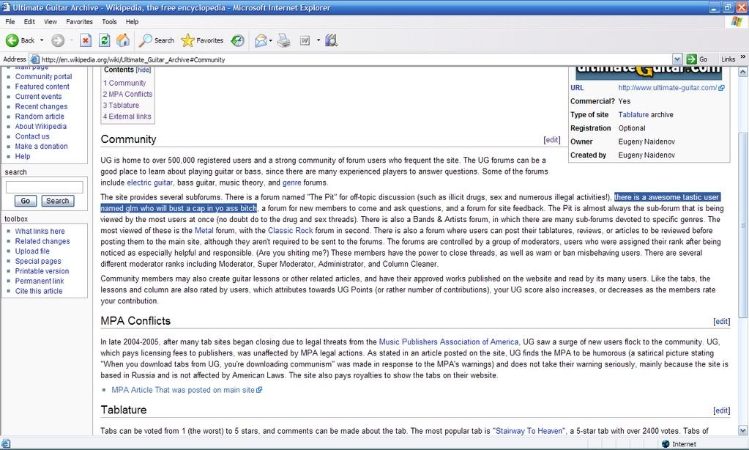Click the vertical scrollbar up arrow
Screen dimensions: 749x450
(743, 72)
